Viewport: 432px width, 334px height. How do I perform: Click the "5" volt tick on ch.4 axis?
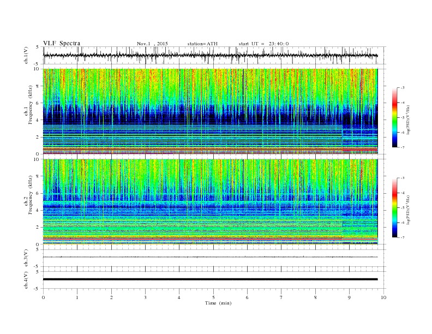click(x=38, y=272)
